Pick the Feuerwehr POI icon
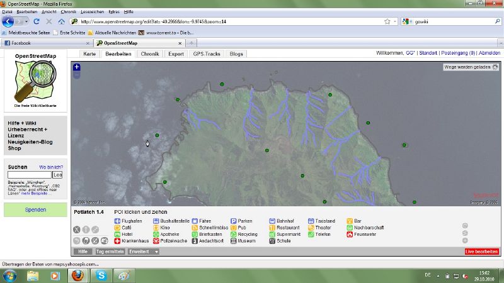This screenshot has height=283, width=504. click(x=350, y=235)
